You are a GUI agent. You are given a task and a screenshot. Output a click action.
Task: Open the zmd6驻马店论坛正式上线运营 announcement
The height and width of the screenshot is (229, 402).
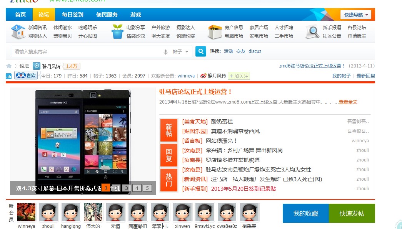(x=312, y=66)
